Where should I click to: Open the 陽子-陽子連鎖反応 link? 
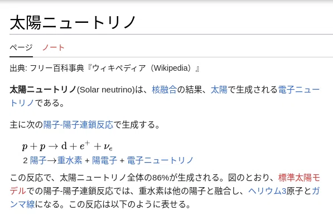tap(78, 125)
